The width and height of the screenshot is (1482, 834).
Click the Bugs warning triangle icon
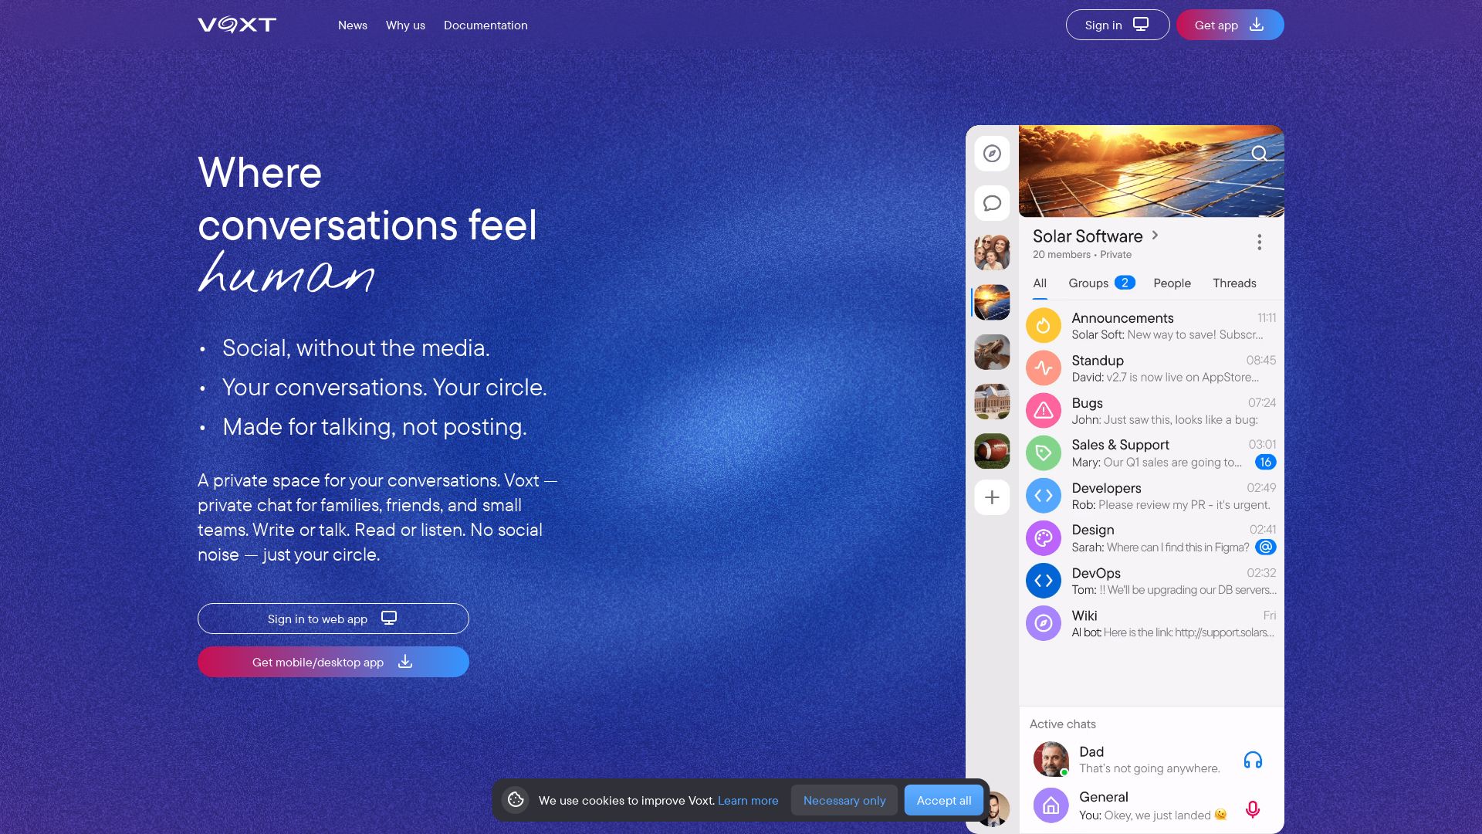pos(1043,411)
